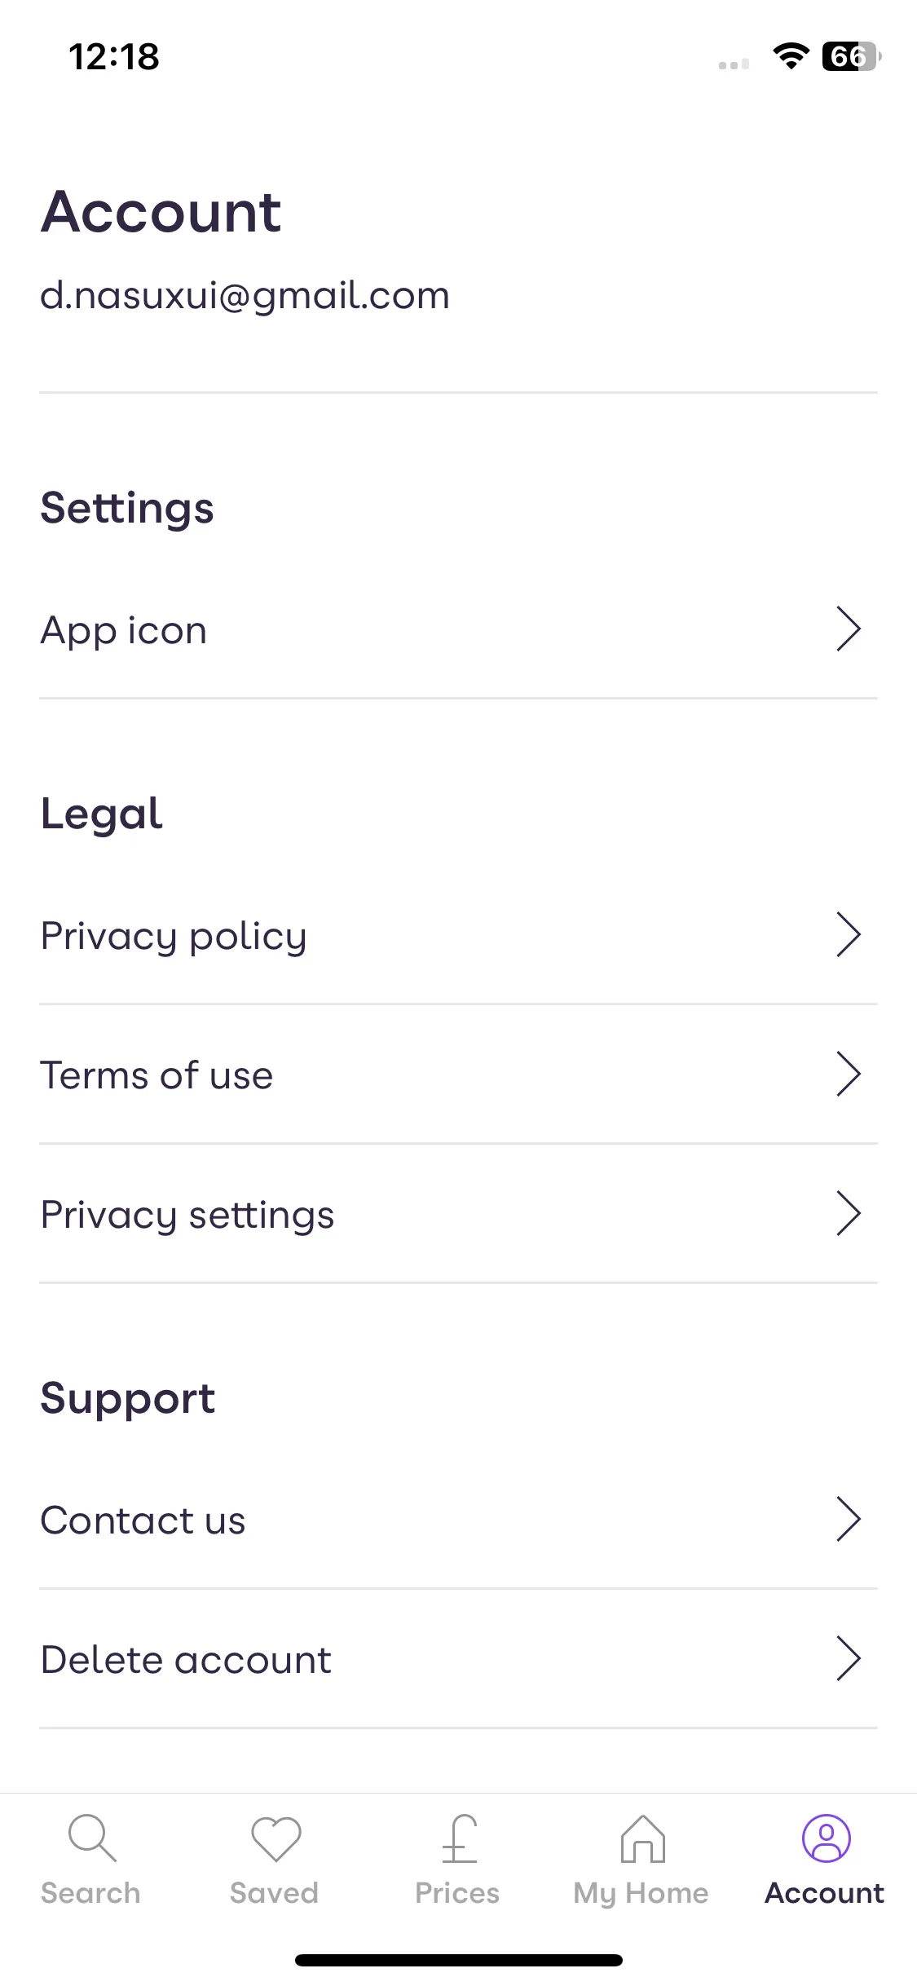Screen dimensions: 917x1986
Task: Tap the Account profile icon
Action: pyautogui.click(x=826, y=1838)
